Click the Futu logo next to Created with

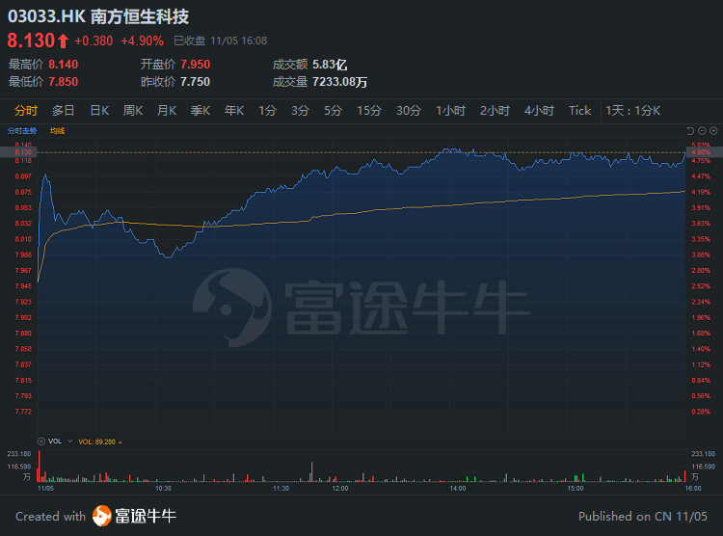coord(102,516)
